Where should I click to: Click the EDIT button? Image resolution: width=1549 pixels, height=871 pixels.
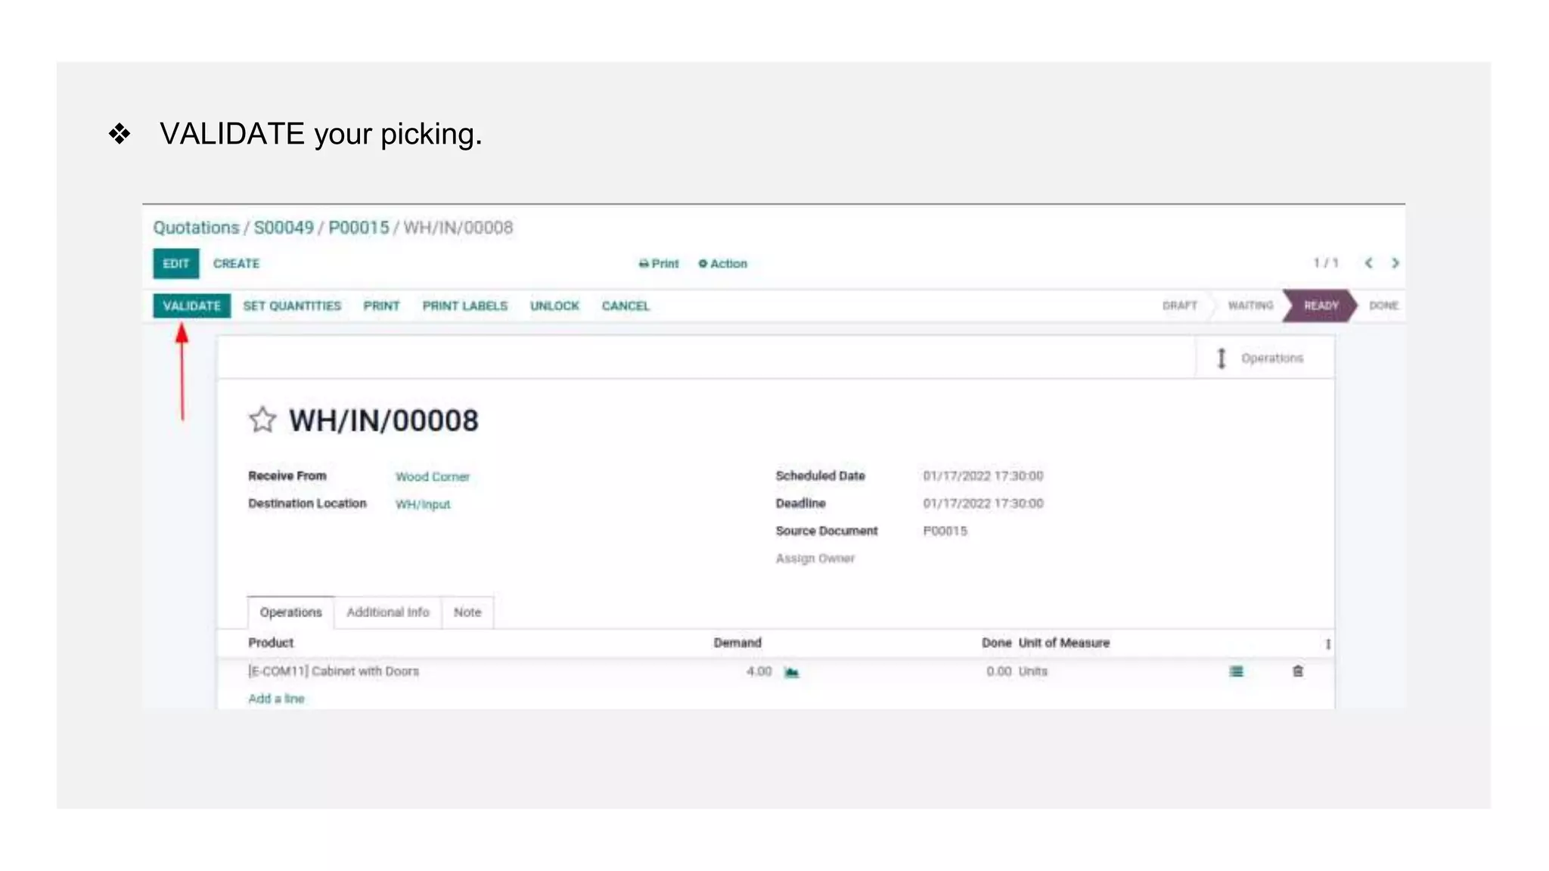coord(175,264)
